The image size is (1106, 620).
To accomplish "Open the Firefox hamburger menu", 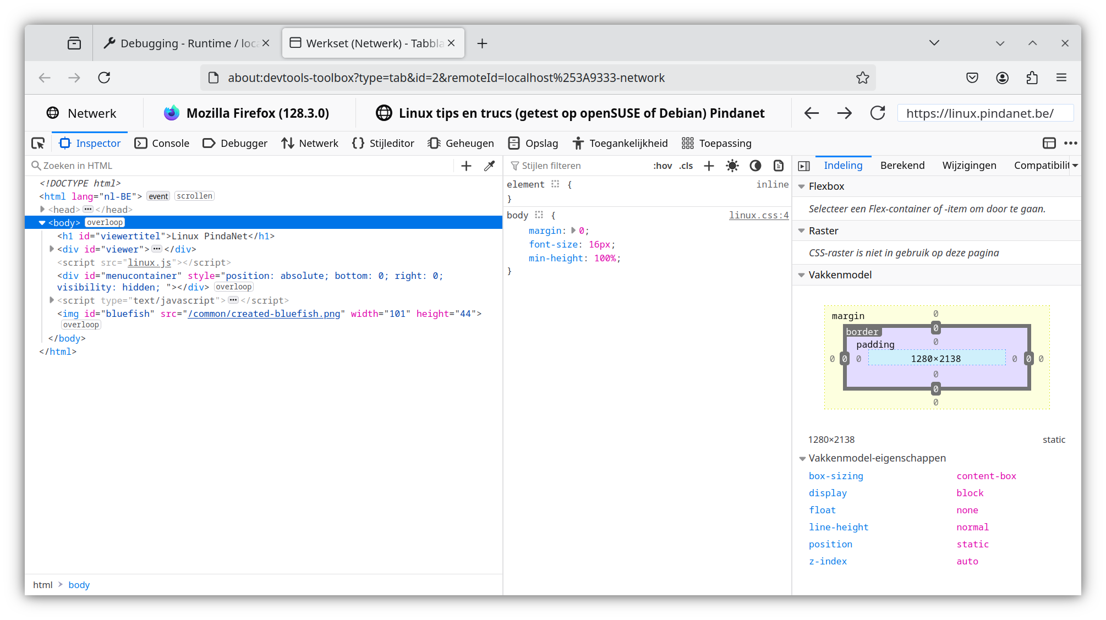I will (x=1061, y=78).
